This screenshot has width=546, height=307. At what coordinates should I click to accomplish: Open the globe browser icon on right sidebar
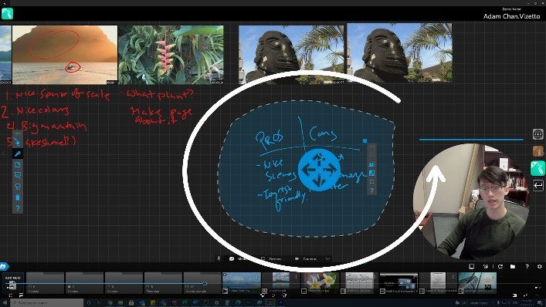tap(538, 134)
